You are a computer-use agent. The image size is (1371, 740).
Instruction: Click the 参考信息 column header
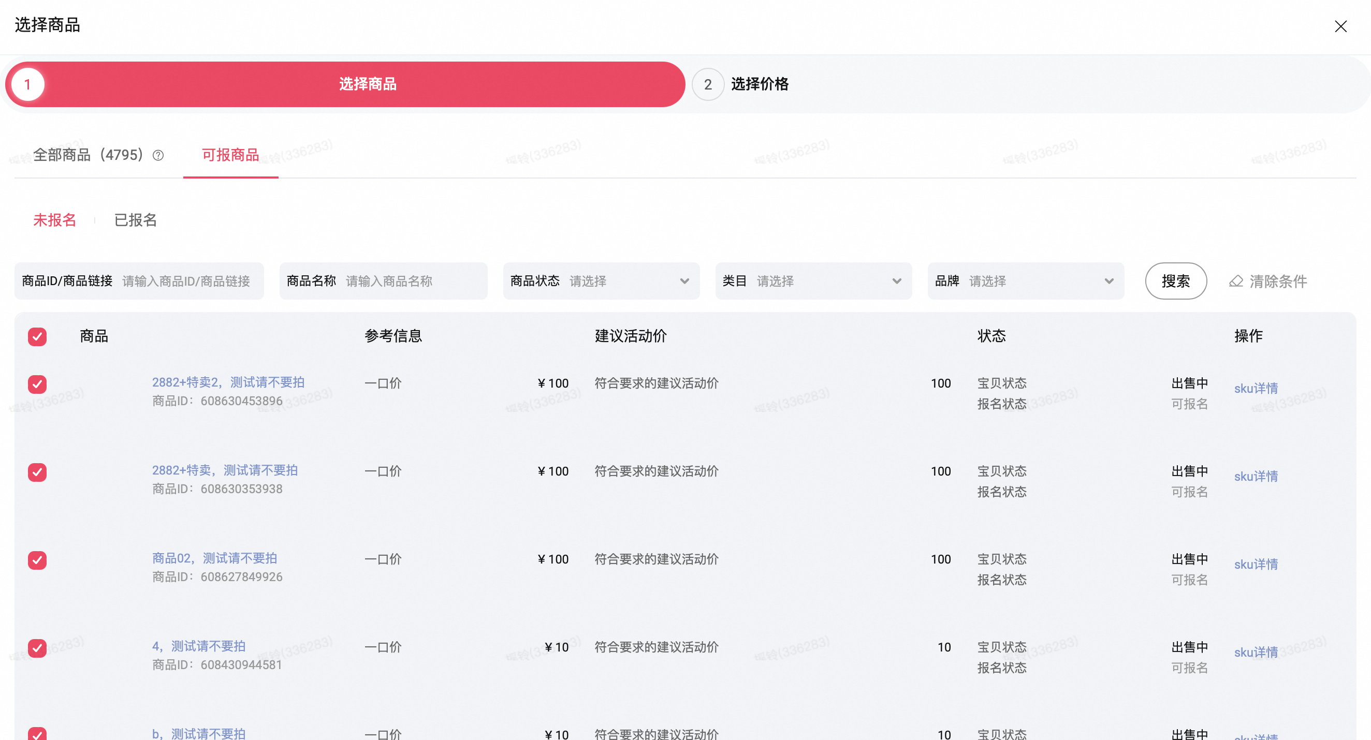tap(393, 336)
